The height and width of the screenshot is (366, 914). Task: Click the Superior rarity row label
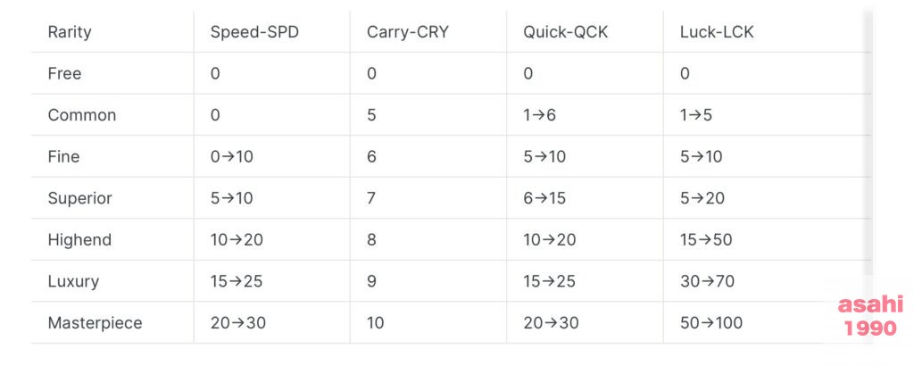tap(79, 198)
